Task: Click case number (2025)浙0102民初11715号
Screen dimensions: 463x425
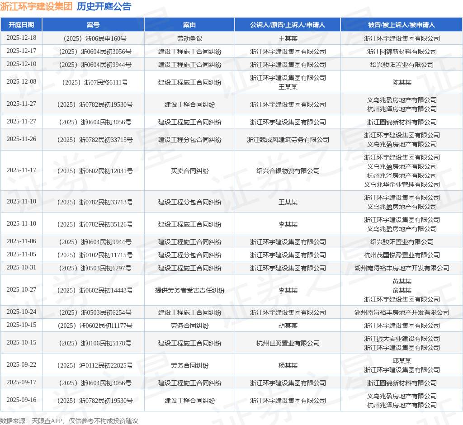Action: point(93,255)
